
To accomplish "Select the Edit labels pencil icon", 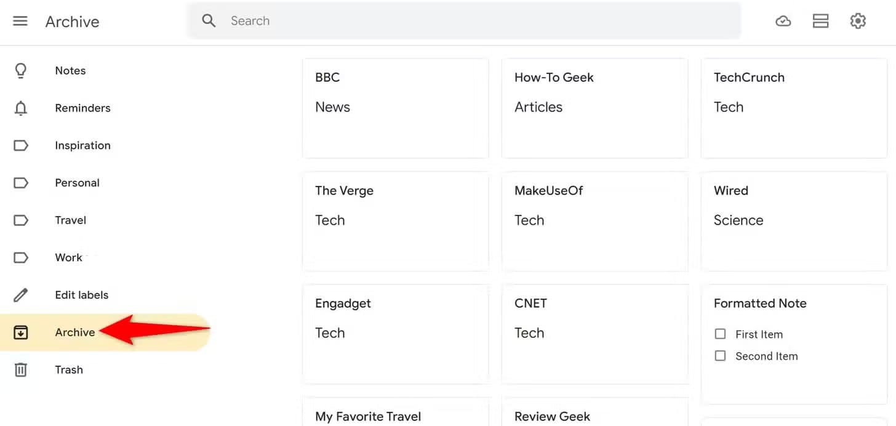I will (20, 294).
